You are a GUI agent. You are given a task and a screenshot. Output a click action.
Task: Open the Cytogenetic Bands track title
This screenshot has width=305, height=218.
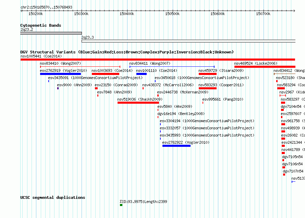pyautogui.click(x=41, y=25)
